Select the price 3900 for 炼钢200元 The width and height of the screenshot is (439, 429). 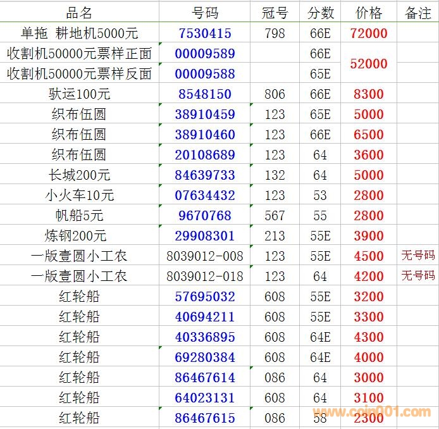coord(369,236)
